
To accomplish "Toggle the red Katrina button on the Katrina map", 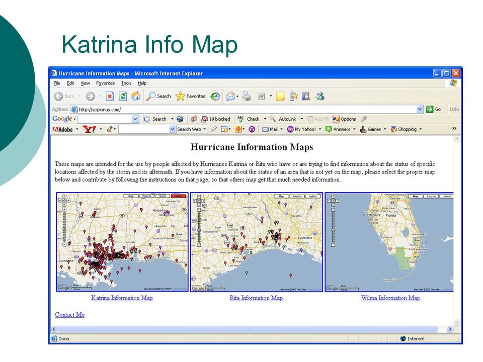I will pos(179,196).
